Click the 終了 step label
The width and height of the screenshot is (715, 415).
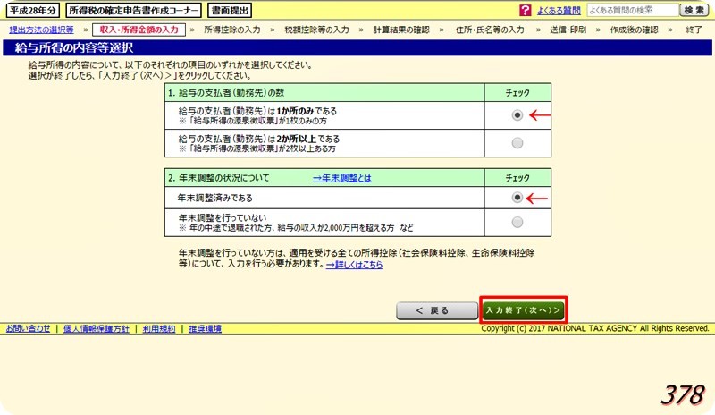coord(694,30)
